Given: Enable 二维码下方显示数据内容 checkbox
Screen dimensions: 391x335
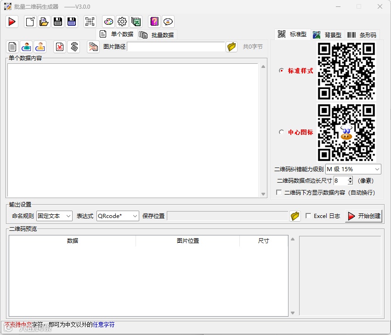Looking at the screenshot, I should pos(279,192).
